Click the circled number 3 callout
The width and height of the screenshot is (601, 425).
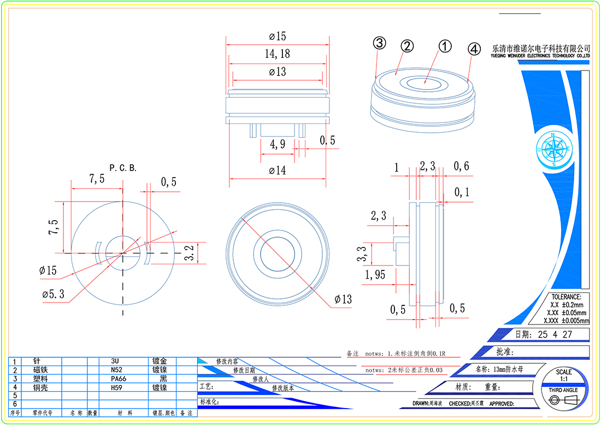(x=379, y=43)
